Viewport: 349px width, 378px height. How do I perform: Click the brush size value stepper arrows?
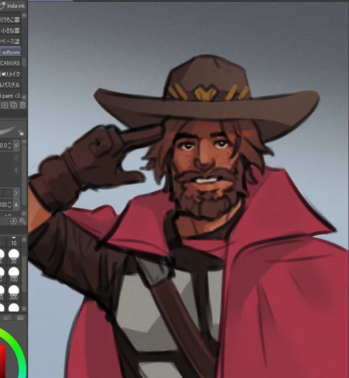coord(9,146)
